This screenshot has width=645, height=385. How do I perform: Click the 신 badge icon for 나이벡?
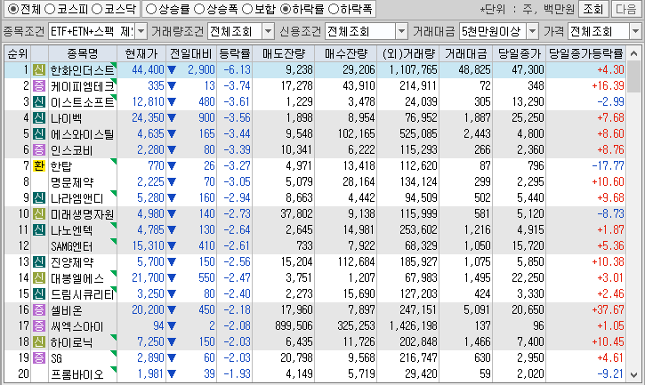click(39, 118)
